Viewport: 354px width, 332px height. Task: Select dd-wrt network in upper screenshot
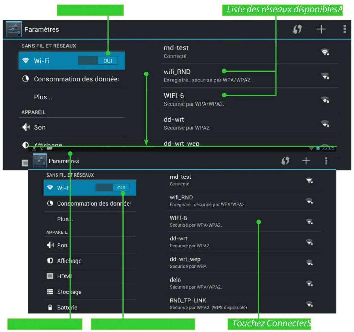coord(250,123)
